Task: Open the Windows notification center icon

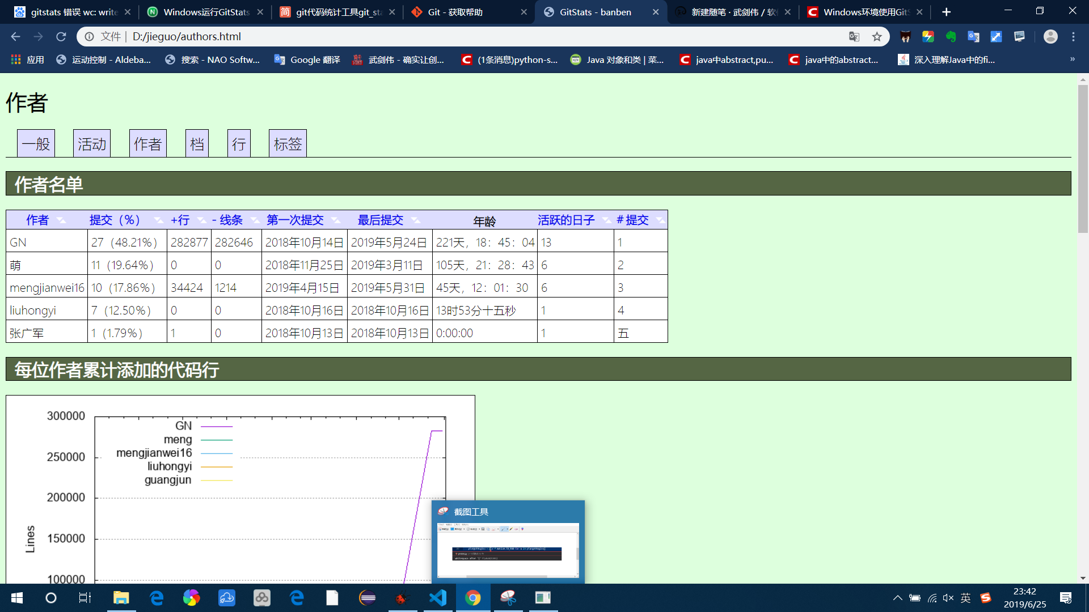Action: 1065,598
